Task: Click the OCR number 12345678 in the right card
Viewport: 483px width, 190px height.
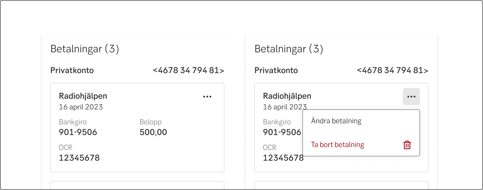Action: 283,158
